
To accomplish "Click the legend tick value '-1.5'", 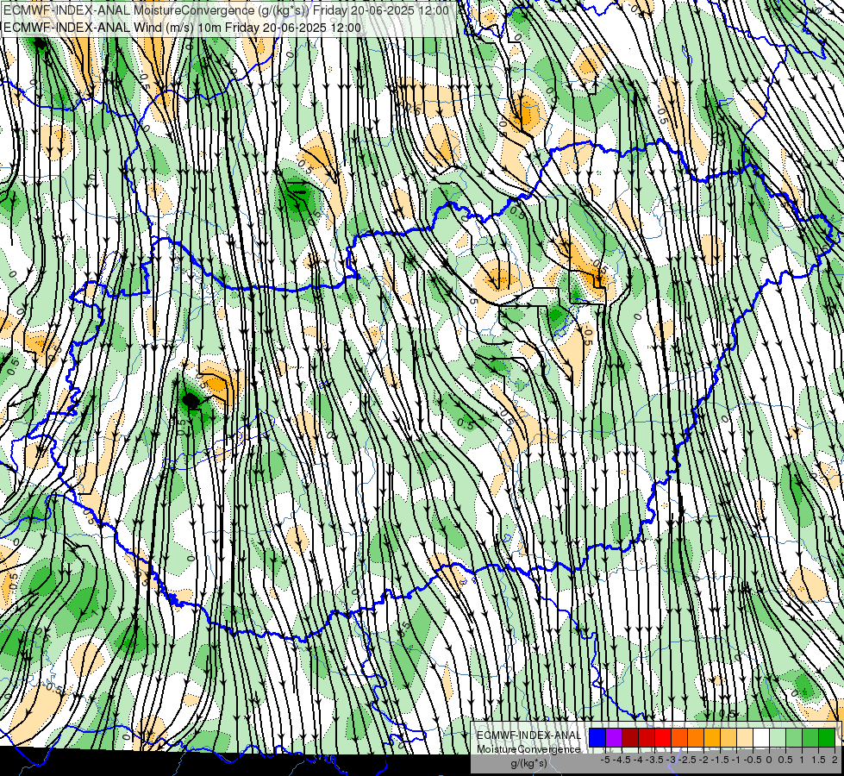I will coord(720,760).
